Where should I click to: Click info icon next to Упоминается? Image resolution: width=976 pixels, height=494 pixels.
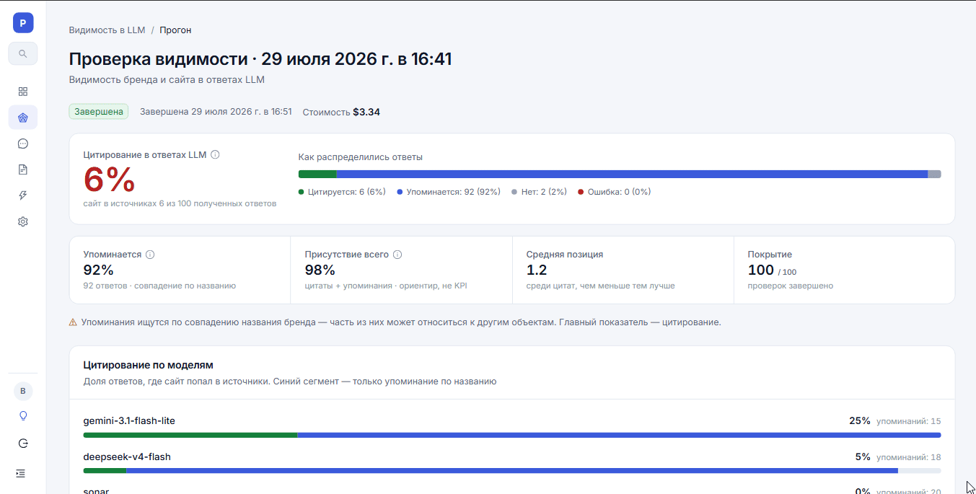point(150,255)
